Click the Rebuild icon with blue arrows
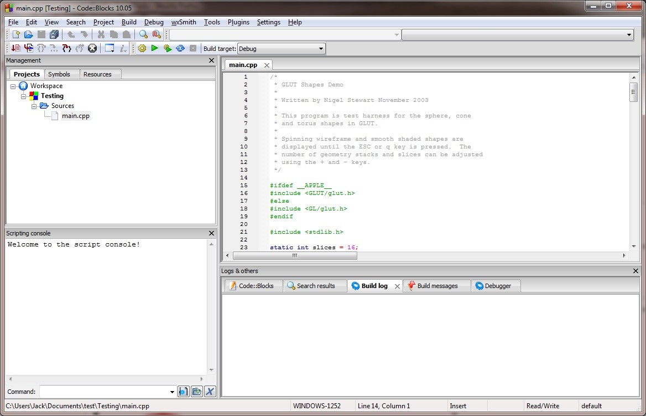The height and width of the screenshot is (416, 646). [x=180, y=49]
